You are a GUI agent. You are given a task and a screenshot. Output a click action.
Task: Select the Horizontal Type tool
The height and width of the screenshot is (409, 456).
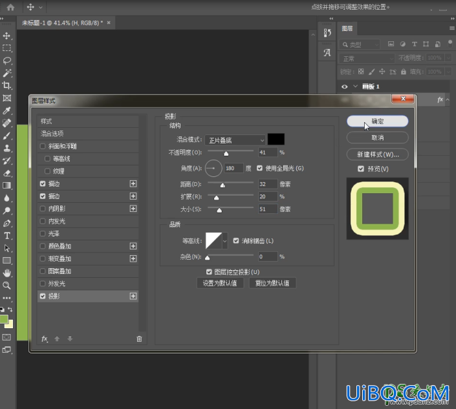[6, 236]
